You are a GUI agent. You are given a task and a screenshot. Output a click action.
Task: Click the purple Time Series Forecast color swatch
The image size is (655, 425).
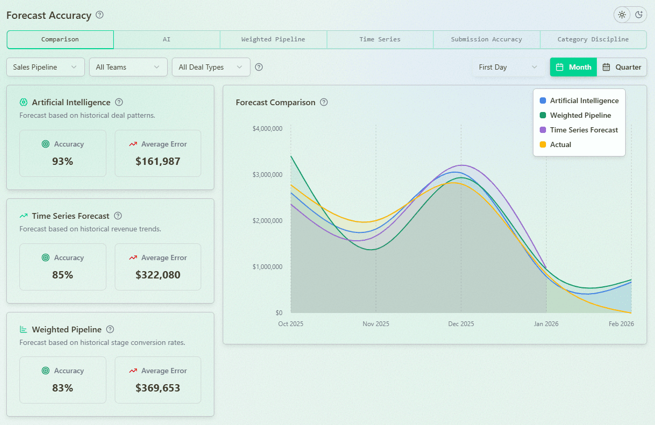(x=543, y=129)
